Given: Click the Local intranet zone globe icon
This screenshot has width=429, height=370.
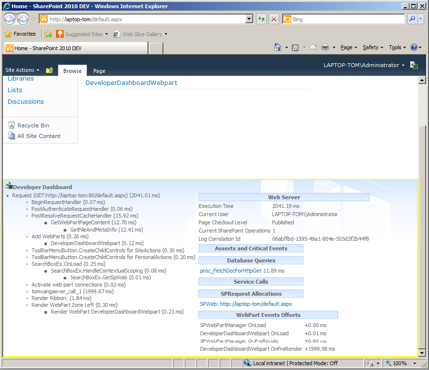Looking at the screenshot, I should 247,363.
